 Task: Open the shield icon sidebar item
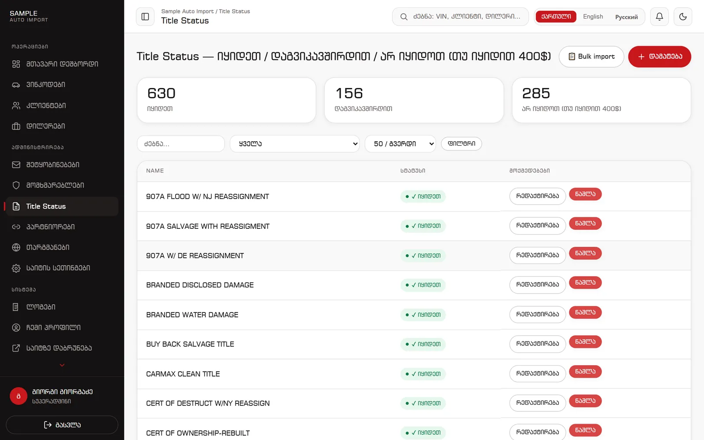16,185
